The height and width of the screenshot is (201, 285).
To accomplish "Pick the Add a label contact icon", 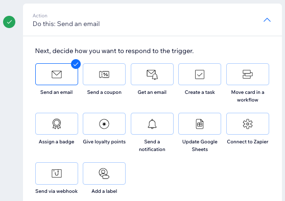I will [104, 173].
